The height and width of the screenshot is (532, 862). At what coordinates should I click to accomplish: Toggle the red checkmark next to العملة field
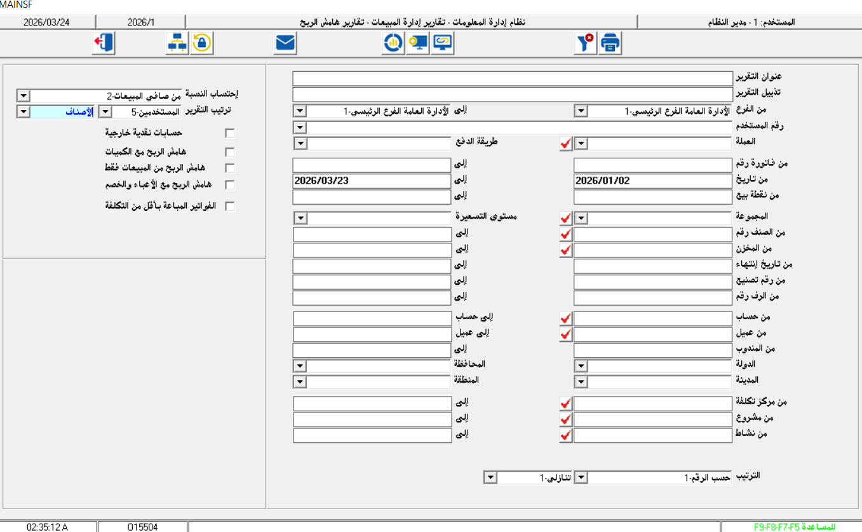565,144
